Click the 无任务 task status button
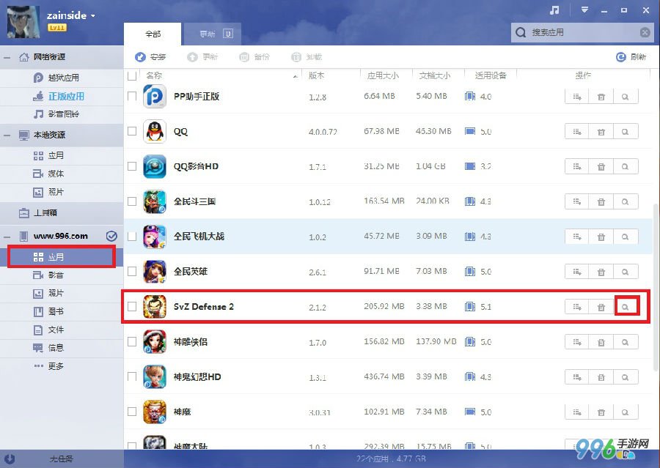660x468 pixels. coord(62,458)
